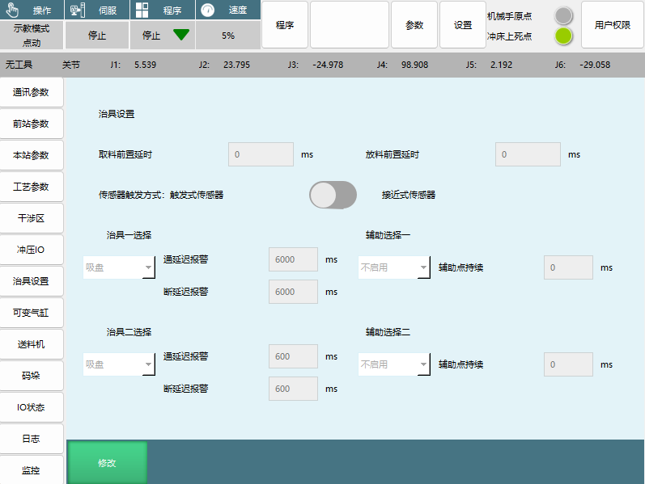
Task: Open the 治具一选择 dropdown
Action: [119, 267]
